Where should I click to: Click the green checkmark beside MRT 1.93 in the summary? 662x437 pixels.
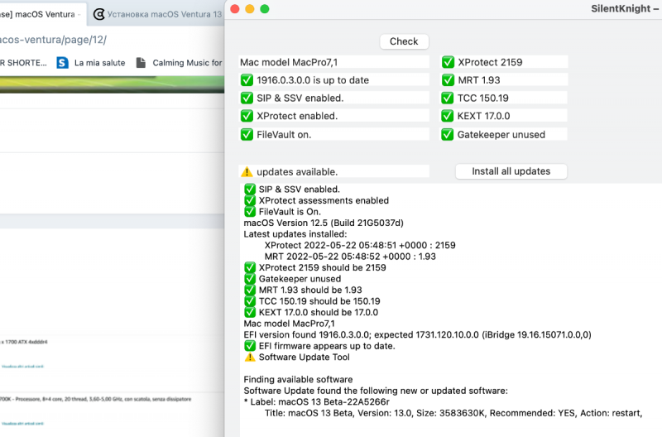(x=448, y=79)
